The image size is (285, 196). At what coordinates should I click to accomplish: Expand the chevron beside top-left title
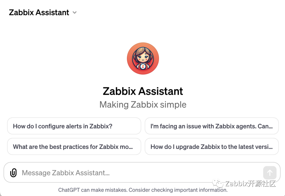click(x=75, y=13)
